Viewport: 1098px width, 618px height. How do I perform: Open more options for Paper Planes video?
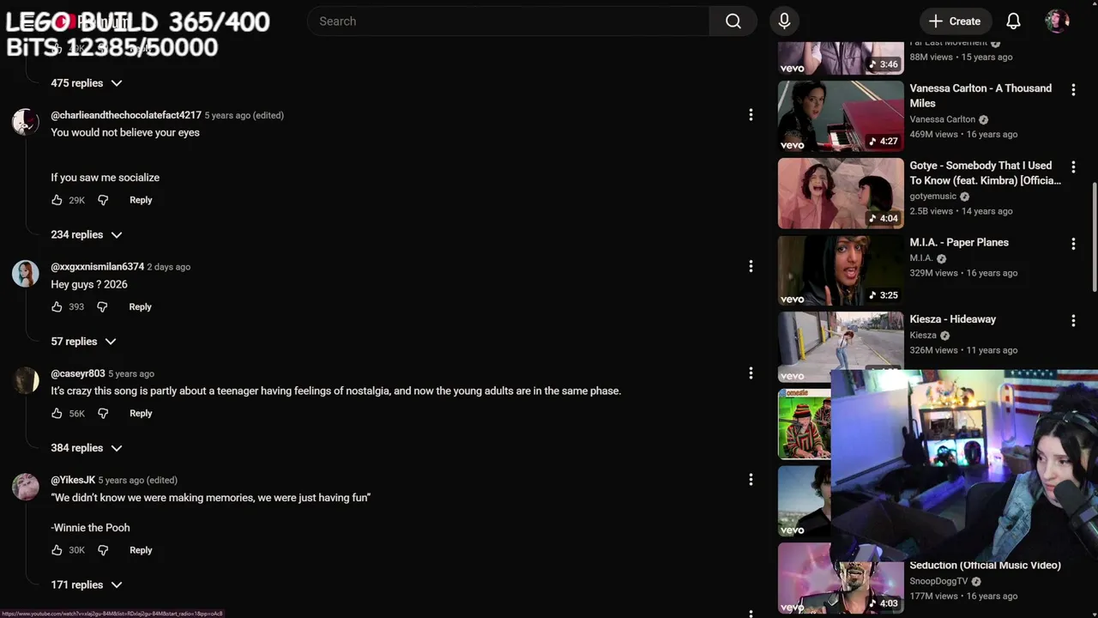pyautogui.click(x=1073, y=244)
